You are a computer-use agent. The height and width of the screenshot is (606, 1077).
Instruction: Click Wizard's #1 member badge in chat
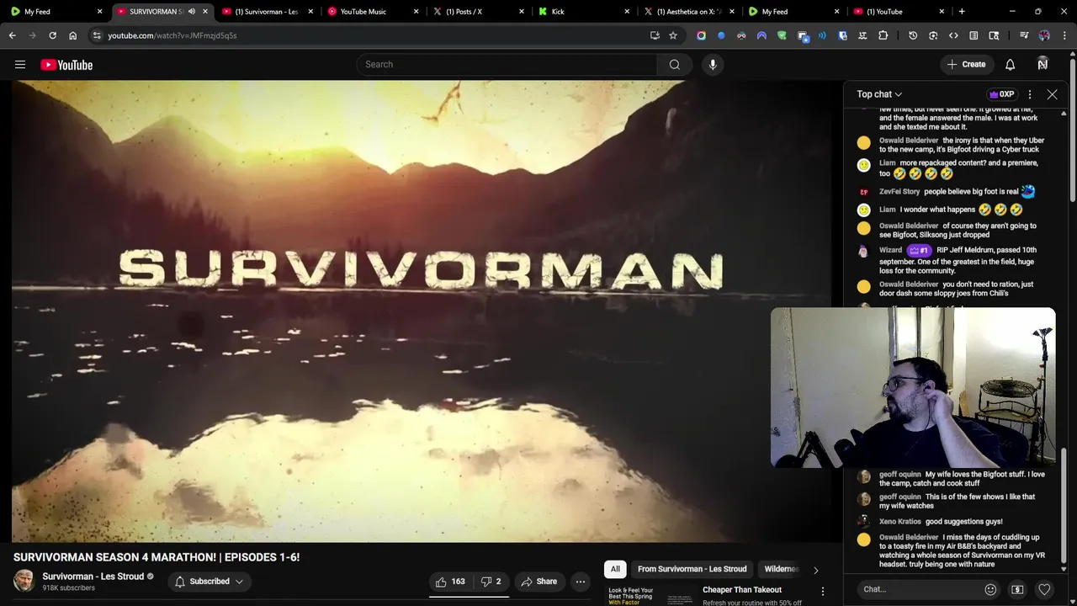click(919, 250)
